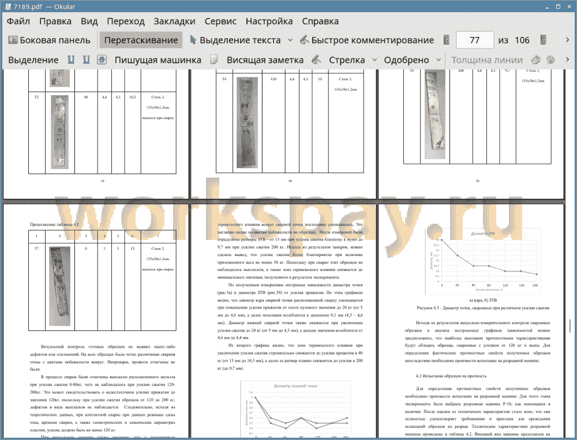Click the 'Диаметр сварной точки' chart
Screen dimensions: 577x440
tap(296, 409)
